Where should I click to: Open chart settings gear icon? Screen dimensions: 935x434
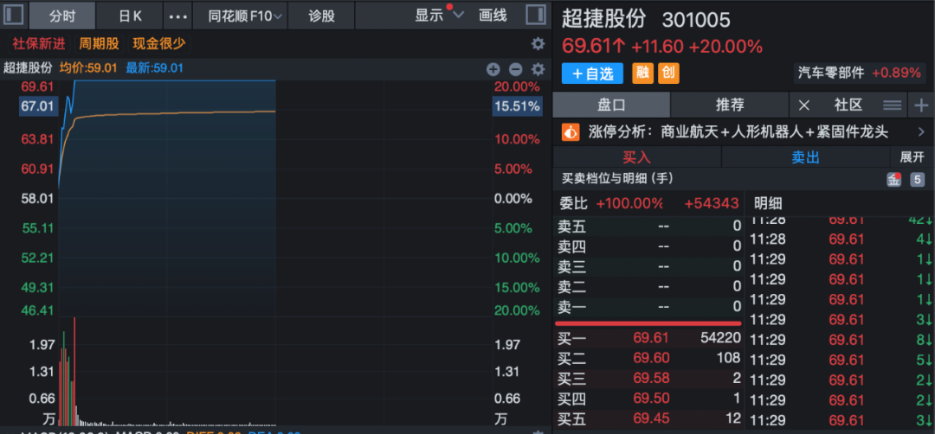point(538,69)
